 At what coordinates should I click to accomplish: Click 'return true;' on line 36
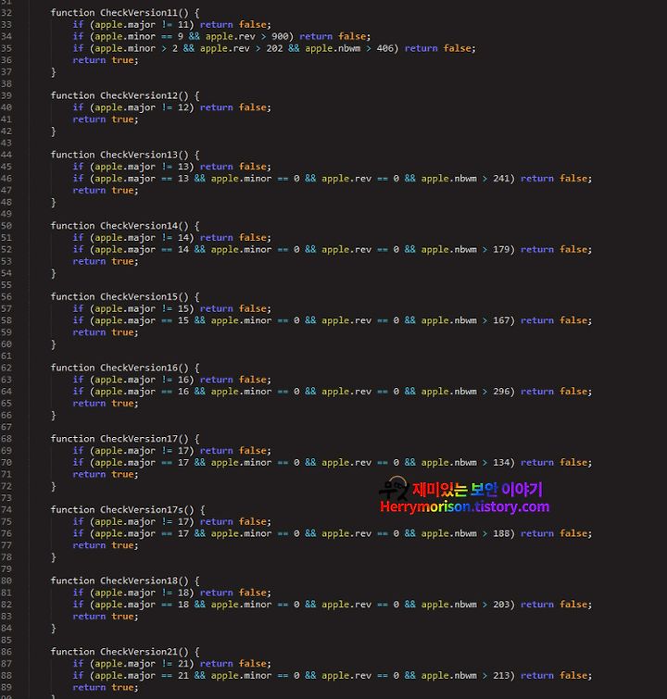106,60
